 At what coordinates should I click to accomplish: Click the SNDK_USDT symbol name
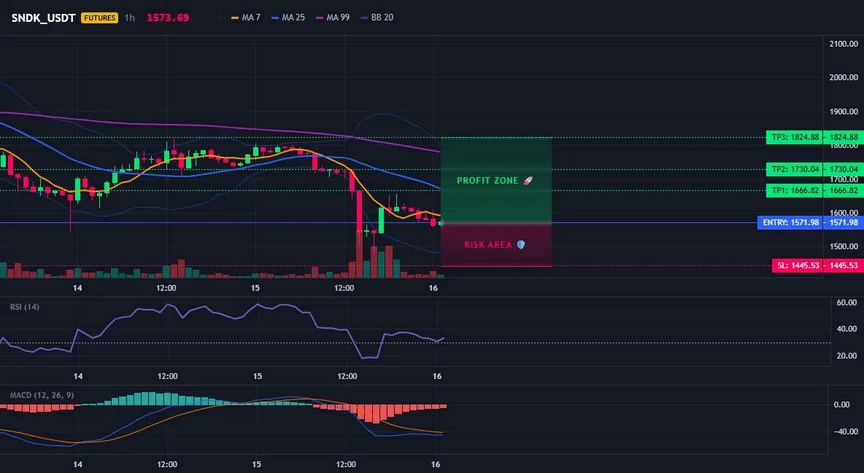(x=44, y=17)
